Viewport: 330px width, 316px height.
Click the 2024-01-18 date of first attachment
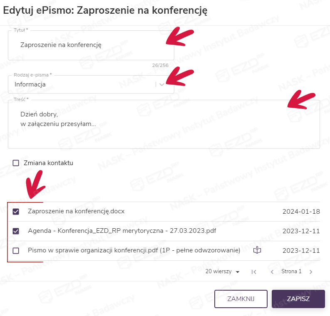coord(301,211)
